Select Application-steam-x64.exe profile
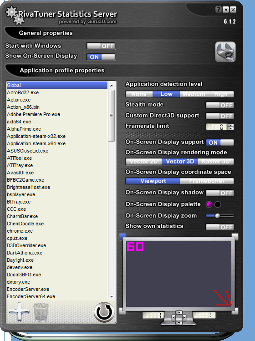This screenshot has height=341, width=255. click(x=57, y=143)
